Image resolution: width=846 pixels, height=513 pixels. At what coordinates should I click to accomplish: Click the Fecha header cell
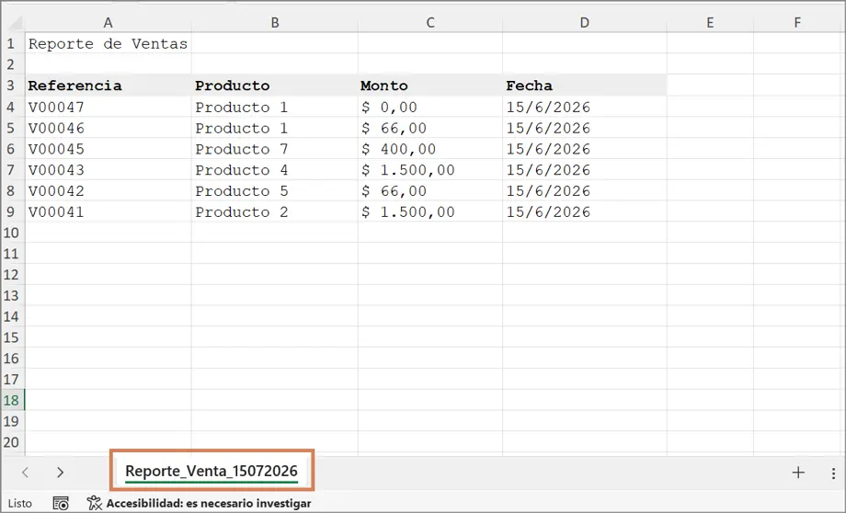click(x=584, y=85)
